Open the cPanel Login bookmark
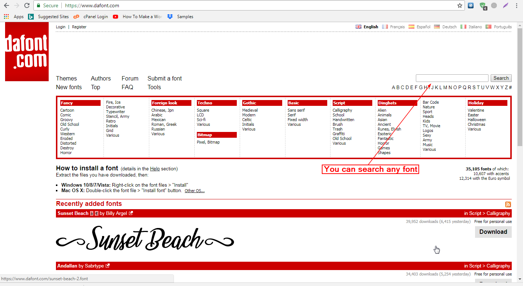 [90, 17]
